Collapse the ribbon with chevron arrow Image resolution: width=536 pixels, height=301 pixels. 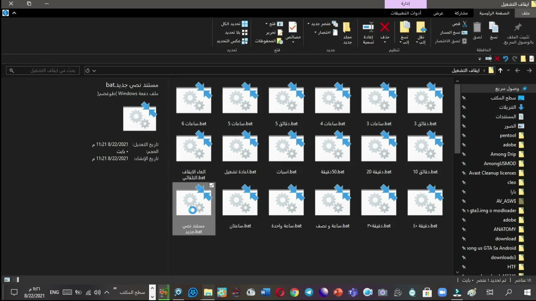pos(14,13)
